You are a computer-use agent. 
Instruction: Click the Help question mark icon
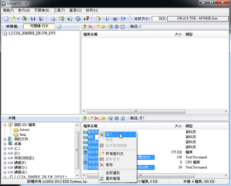tap(115, 19)
